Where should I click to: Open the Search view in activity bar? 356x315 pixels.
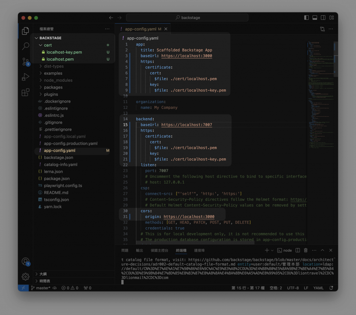[x=25, y=46]
